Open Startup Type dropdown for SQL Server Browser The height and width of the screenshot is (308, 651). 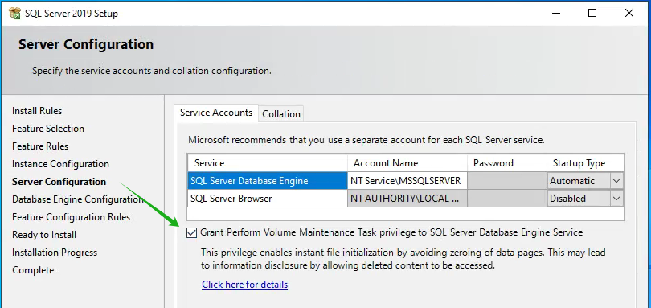(x=616, y=199)
